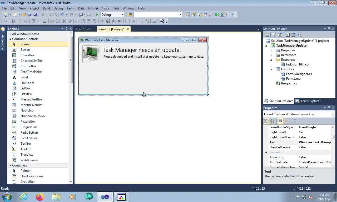Collapse the Resources folder in Solution Explorer
The height and width of the screenshot is (202, 337).
[x=271, y=60]
